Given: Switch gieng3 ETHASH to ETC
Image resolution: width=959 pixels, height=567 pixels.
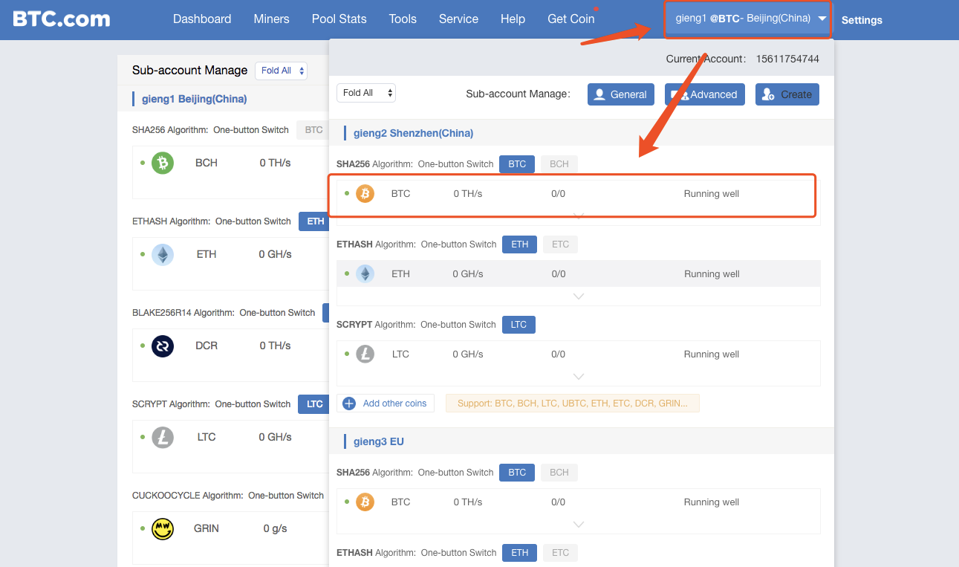Looking at the screenshot, I should 560,553.
